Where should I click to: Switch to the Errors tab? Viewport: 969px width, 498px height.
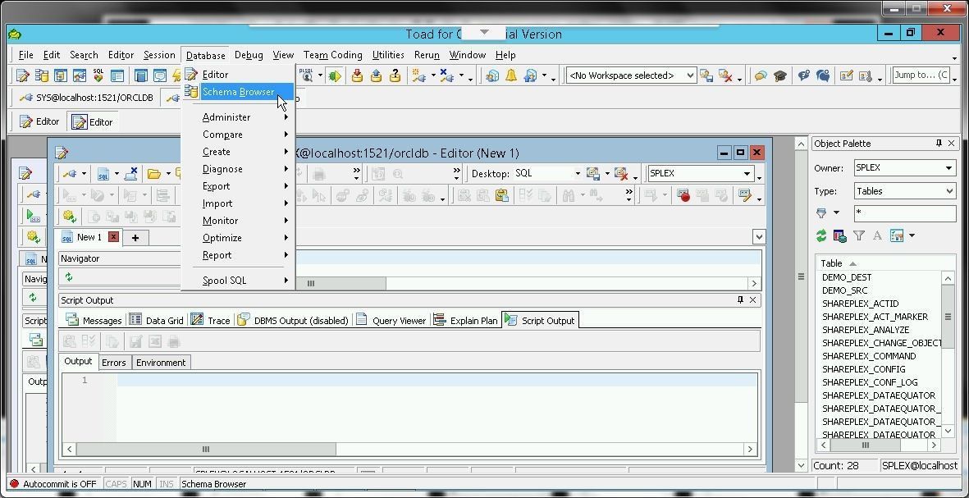[x=114, y=363]
